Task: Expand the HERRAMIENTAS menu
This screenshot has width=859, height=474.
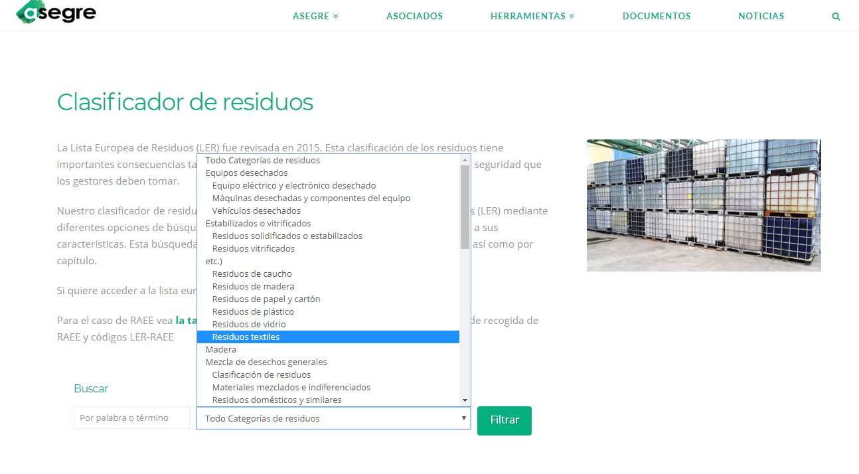Action: 532,16
